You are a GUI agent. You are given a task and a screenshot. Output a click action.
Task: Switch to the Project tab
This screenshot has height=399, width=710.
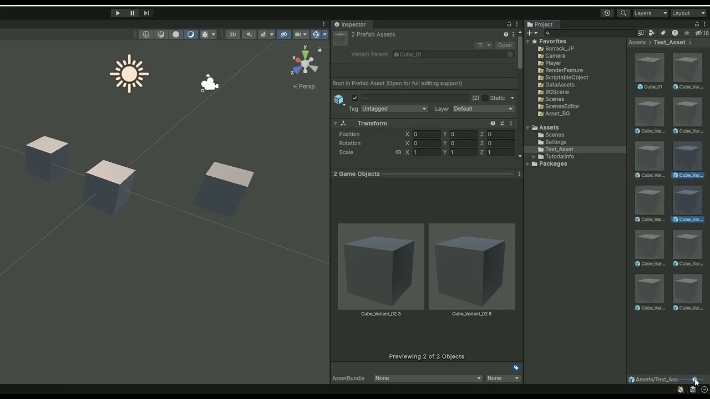pos(541,24)
